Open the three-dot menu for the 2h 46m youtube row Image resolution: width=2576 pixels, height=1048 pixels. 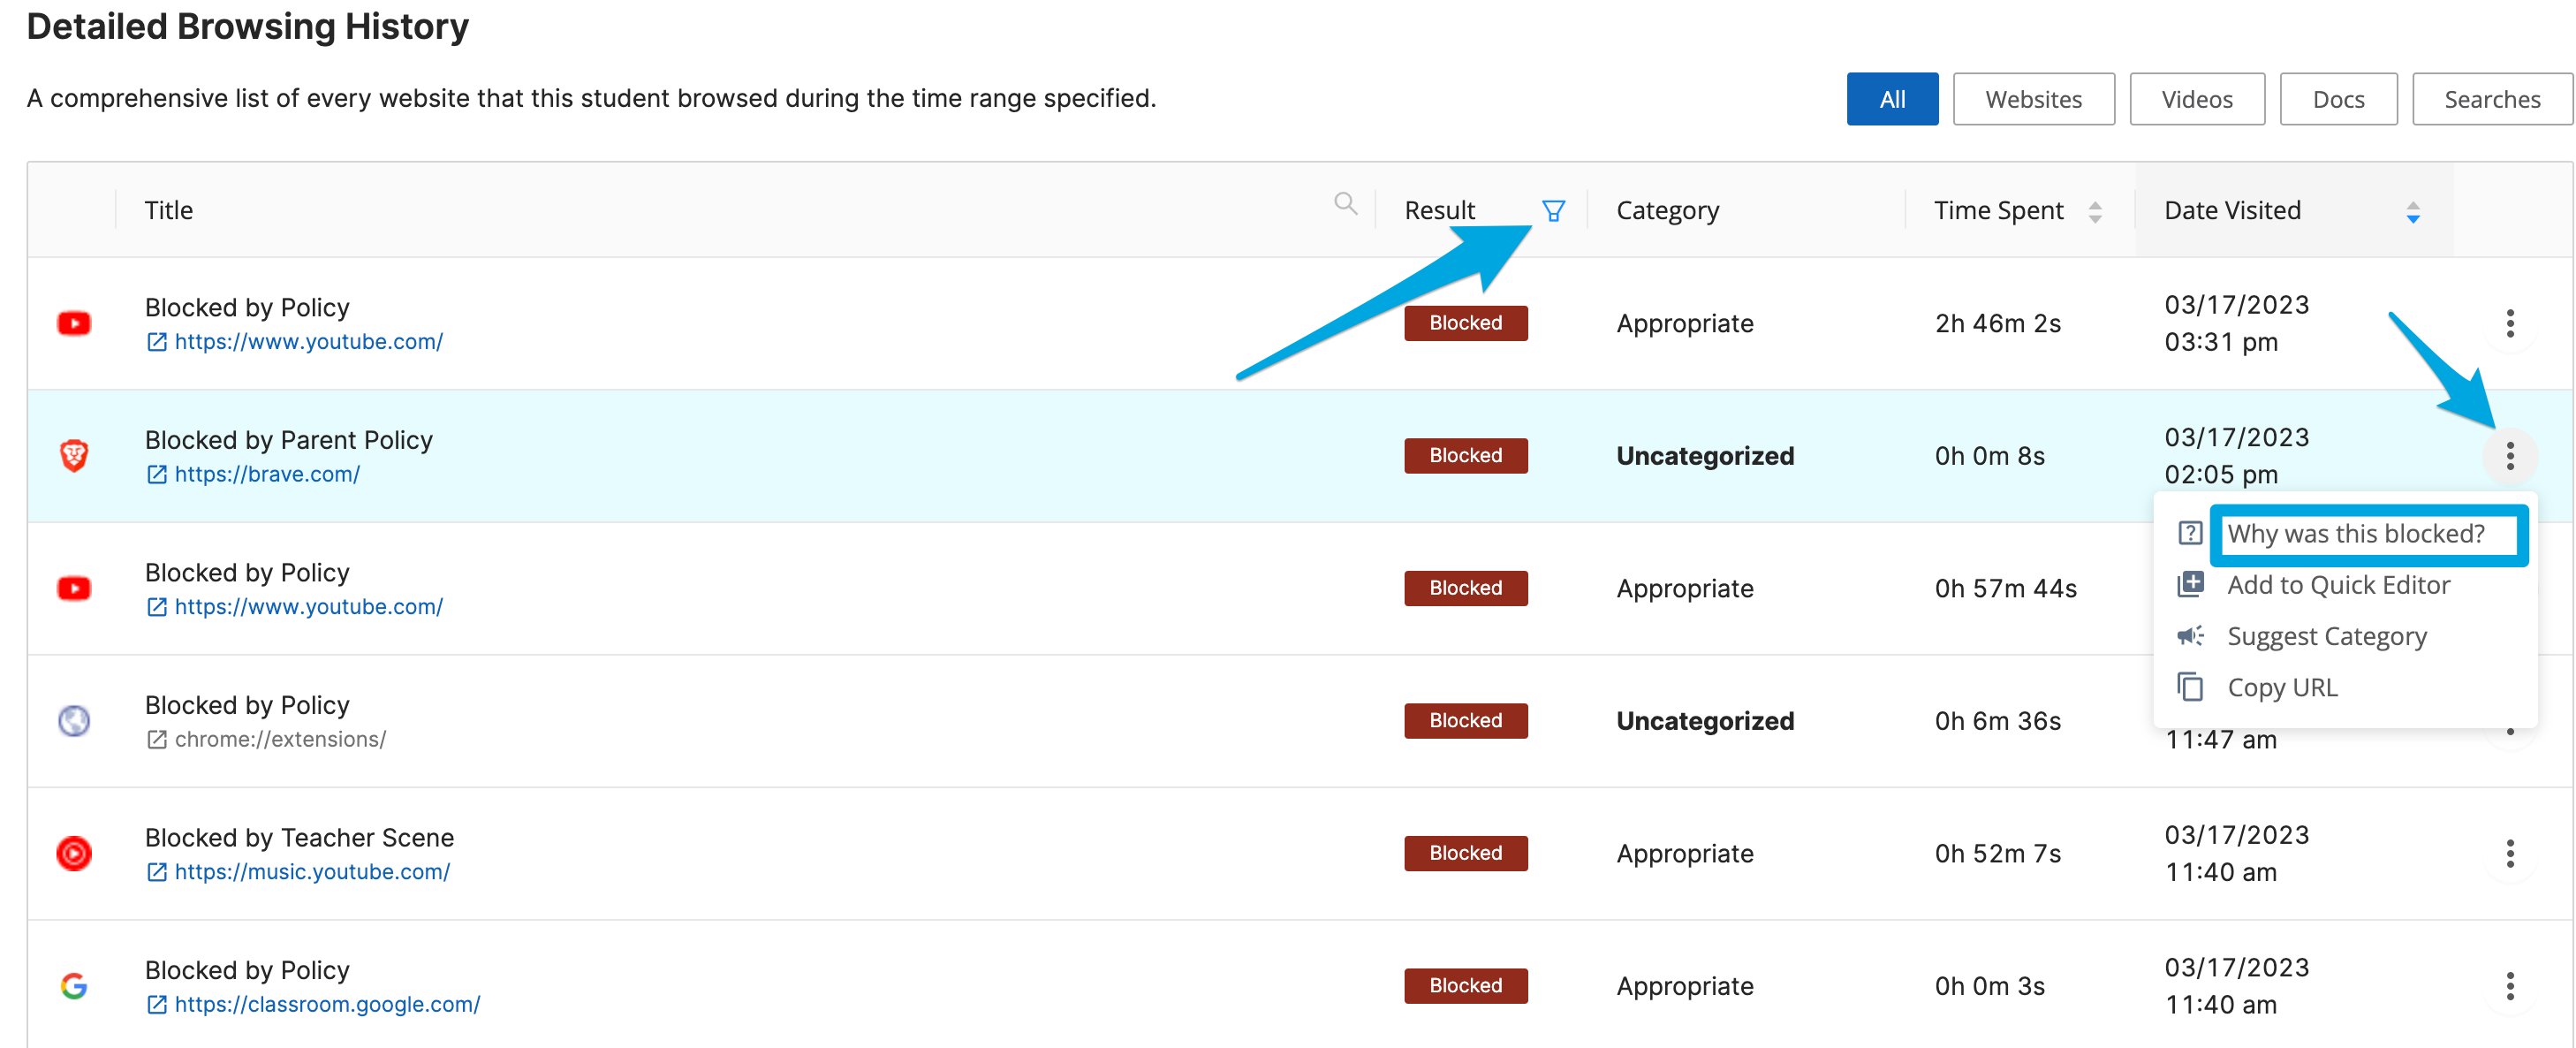point(2510,323)
